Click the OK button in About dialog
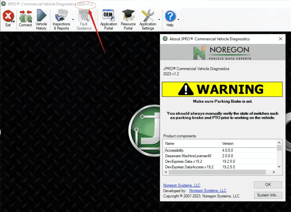This screenshot has height=212, width=291. pyautogui.click(x=268, y=185)
